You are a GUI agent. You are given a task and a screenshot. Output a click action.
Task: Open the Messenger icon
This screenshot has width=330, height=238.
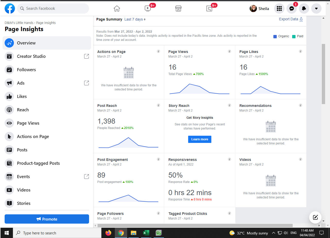click(291, 8)
